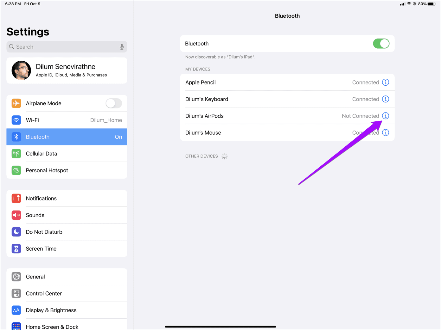441x330 pixels.
Task: Open General settings
Action: click(67, 277)
